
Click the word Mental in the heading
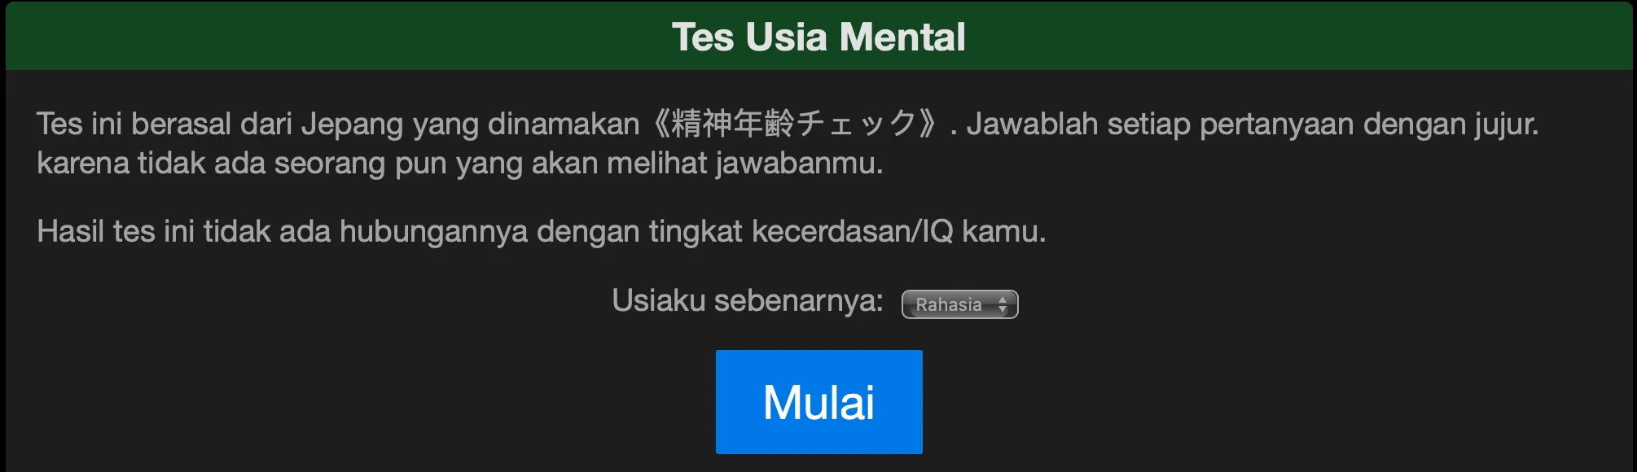[902, 37]
